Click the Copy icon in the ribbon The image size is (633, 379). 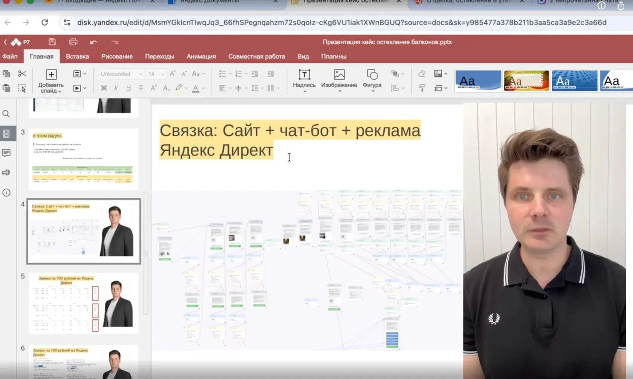(6, 74)
